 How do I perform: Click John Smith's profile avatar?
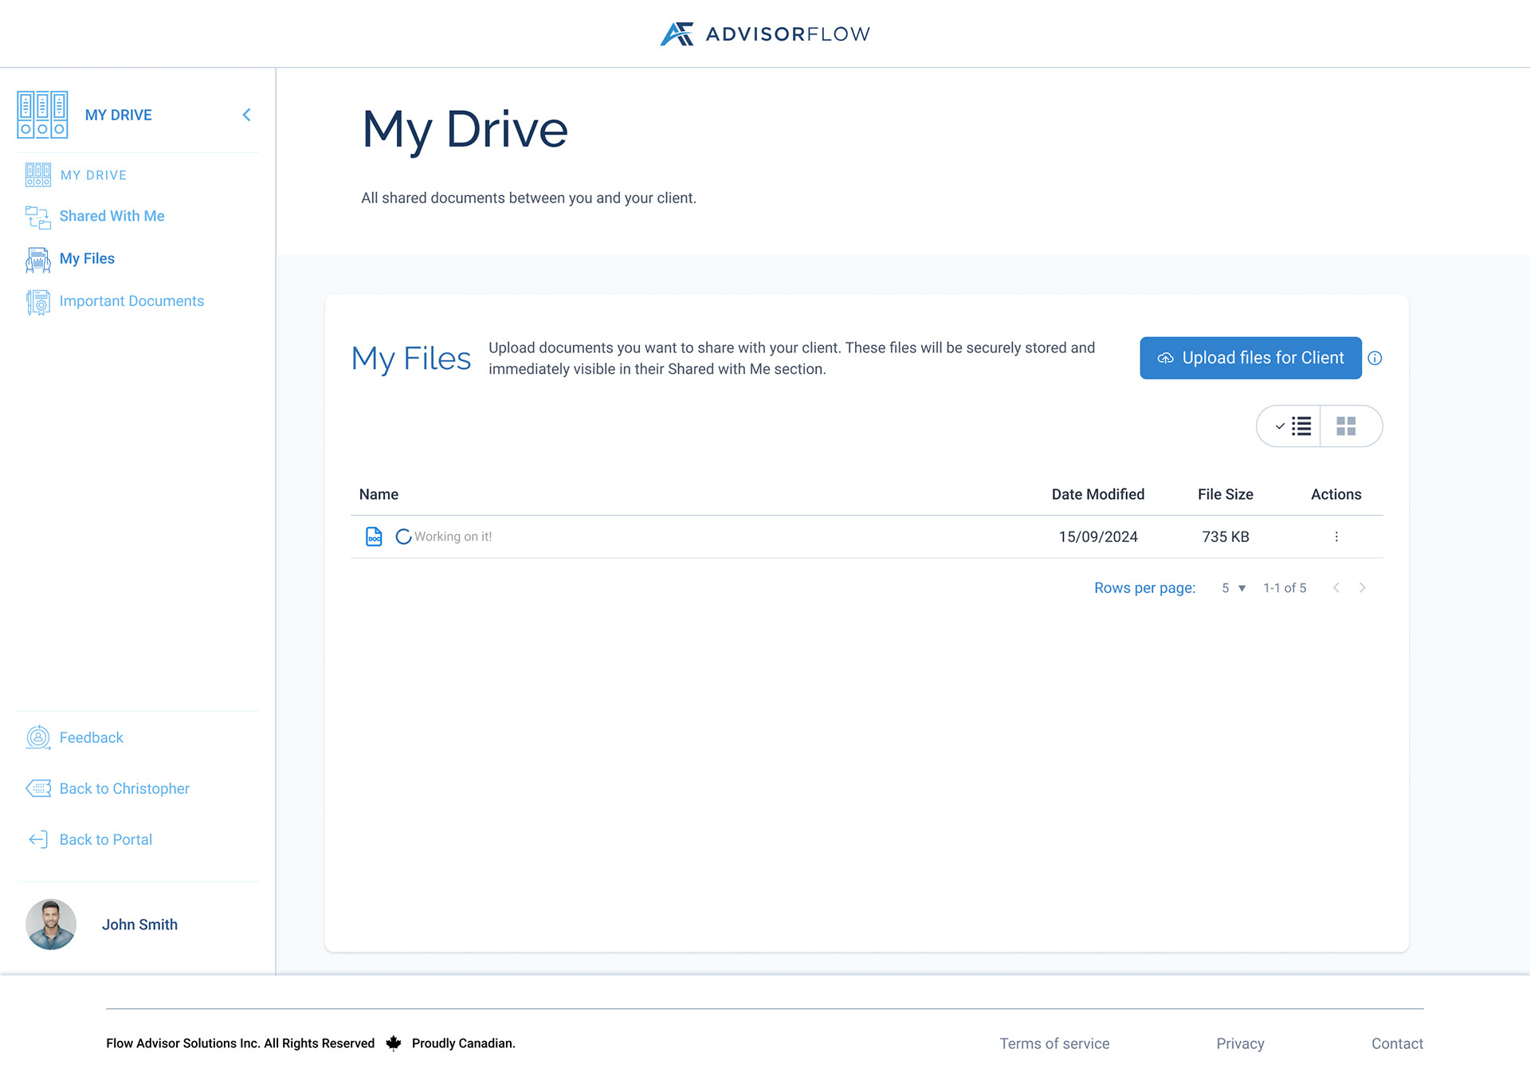tap(50, 925)
